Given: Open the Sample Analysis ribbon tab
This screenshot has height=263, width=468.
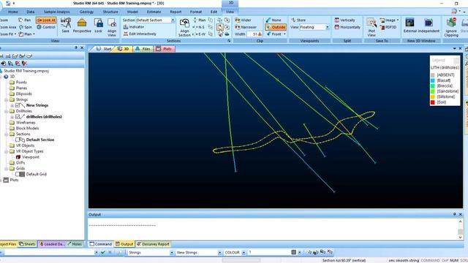Looking at the screenshot, I should pyautogui.click(x=57, y=12).
